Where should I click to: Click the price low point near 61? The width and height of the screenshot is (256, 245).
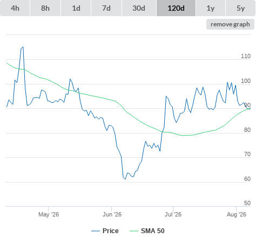(125, 179)
